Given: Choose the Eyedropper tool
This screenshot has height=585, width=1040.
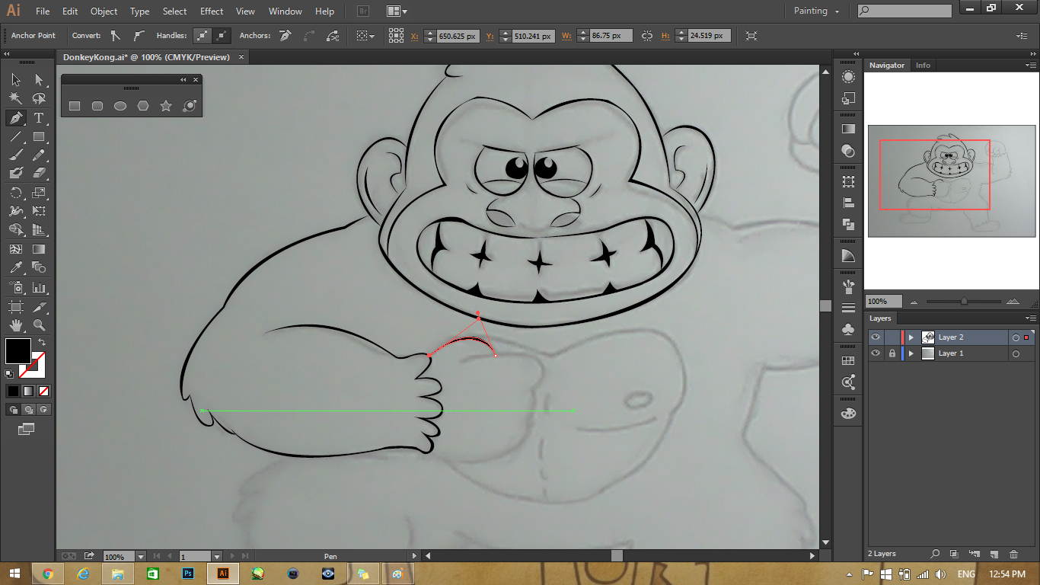Looking at the screenshot, I should 16,267.
